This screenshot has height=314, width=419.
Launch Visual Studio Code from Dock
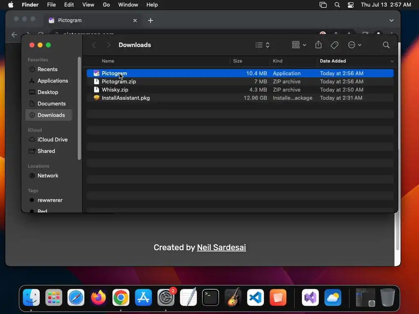(x=255, y=297)
